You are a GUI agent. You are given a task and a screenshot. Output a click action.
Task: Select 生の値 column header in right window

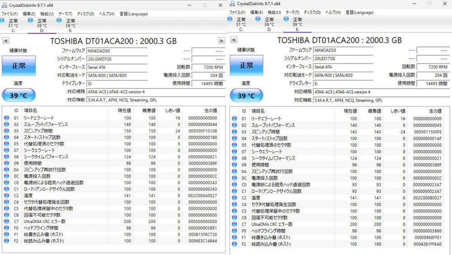coord(435,111)
